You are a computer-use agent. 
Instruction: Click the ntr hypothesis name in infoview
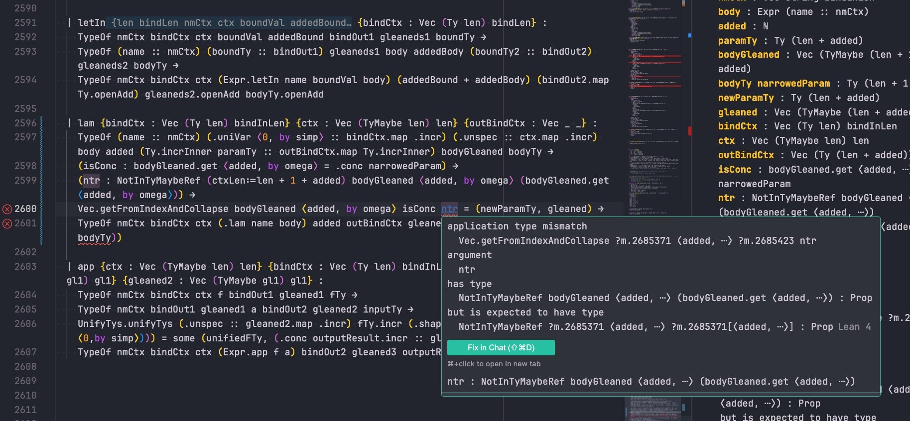point(726,198)
